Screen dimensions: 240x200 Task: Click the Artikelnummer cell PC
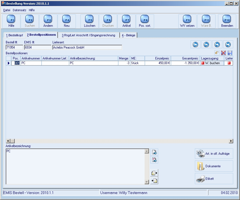pyautogui.click(x=31, y=63)
